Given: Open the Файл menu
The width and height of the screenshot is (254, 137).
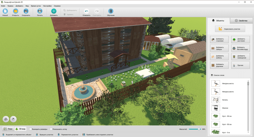Looking at the screenshot, I should pyautogui.click(x=3, y=6).
